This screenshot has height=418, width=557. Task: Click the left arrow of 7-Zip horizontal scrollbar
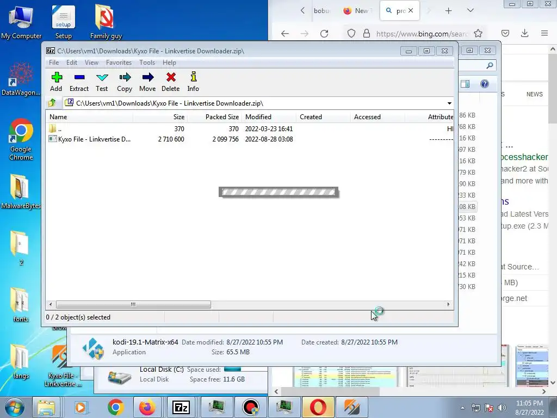tap(51, 304)
